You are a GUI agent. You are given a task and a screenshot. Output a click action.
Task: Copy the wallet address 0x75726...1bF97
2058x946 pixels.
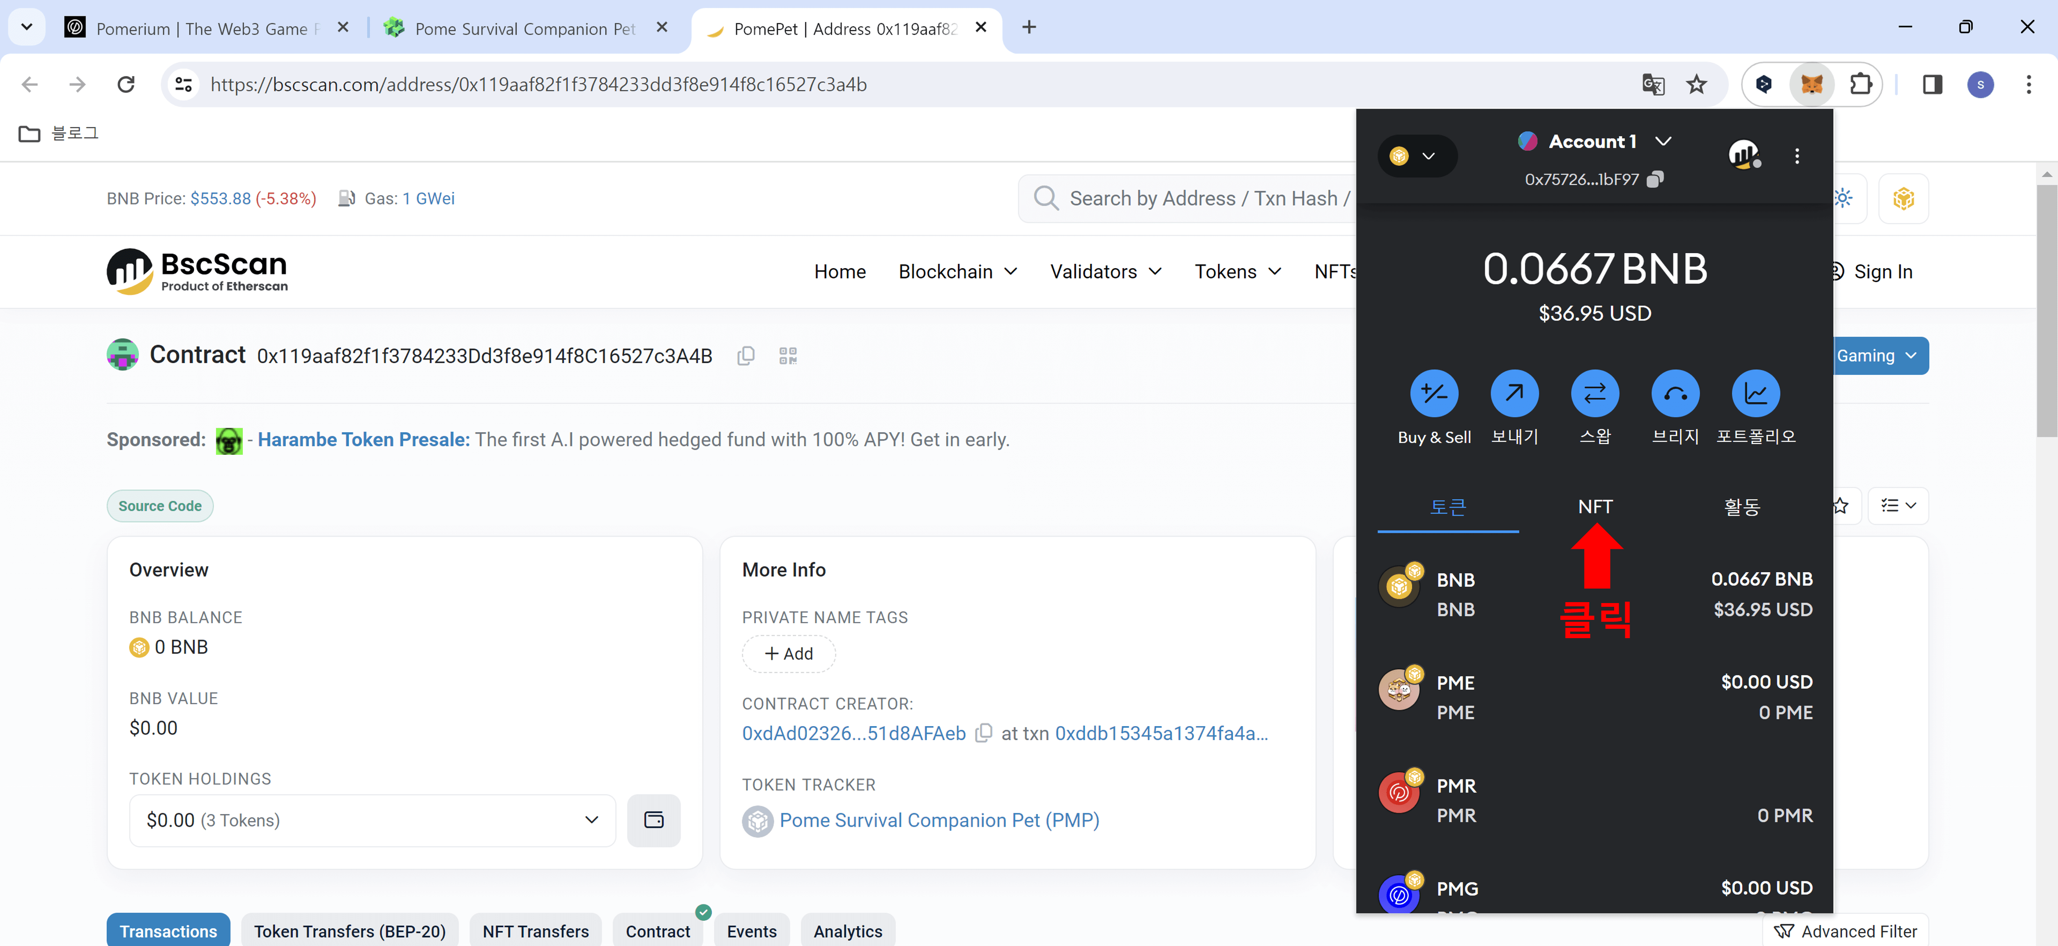point(1655,179)
